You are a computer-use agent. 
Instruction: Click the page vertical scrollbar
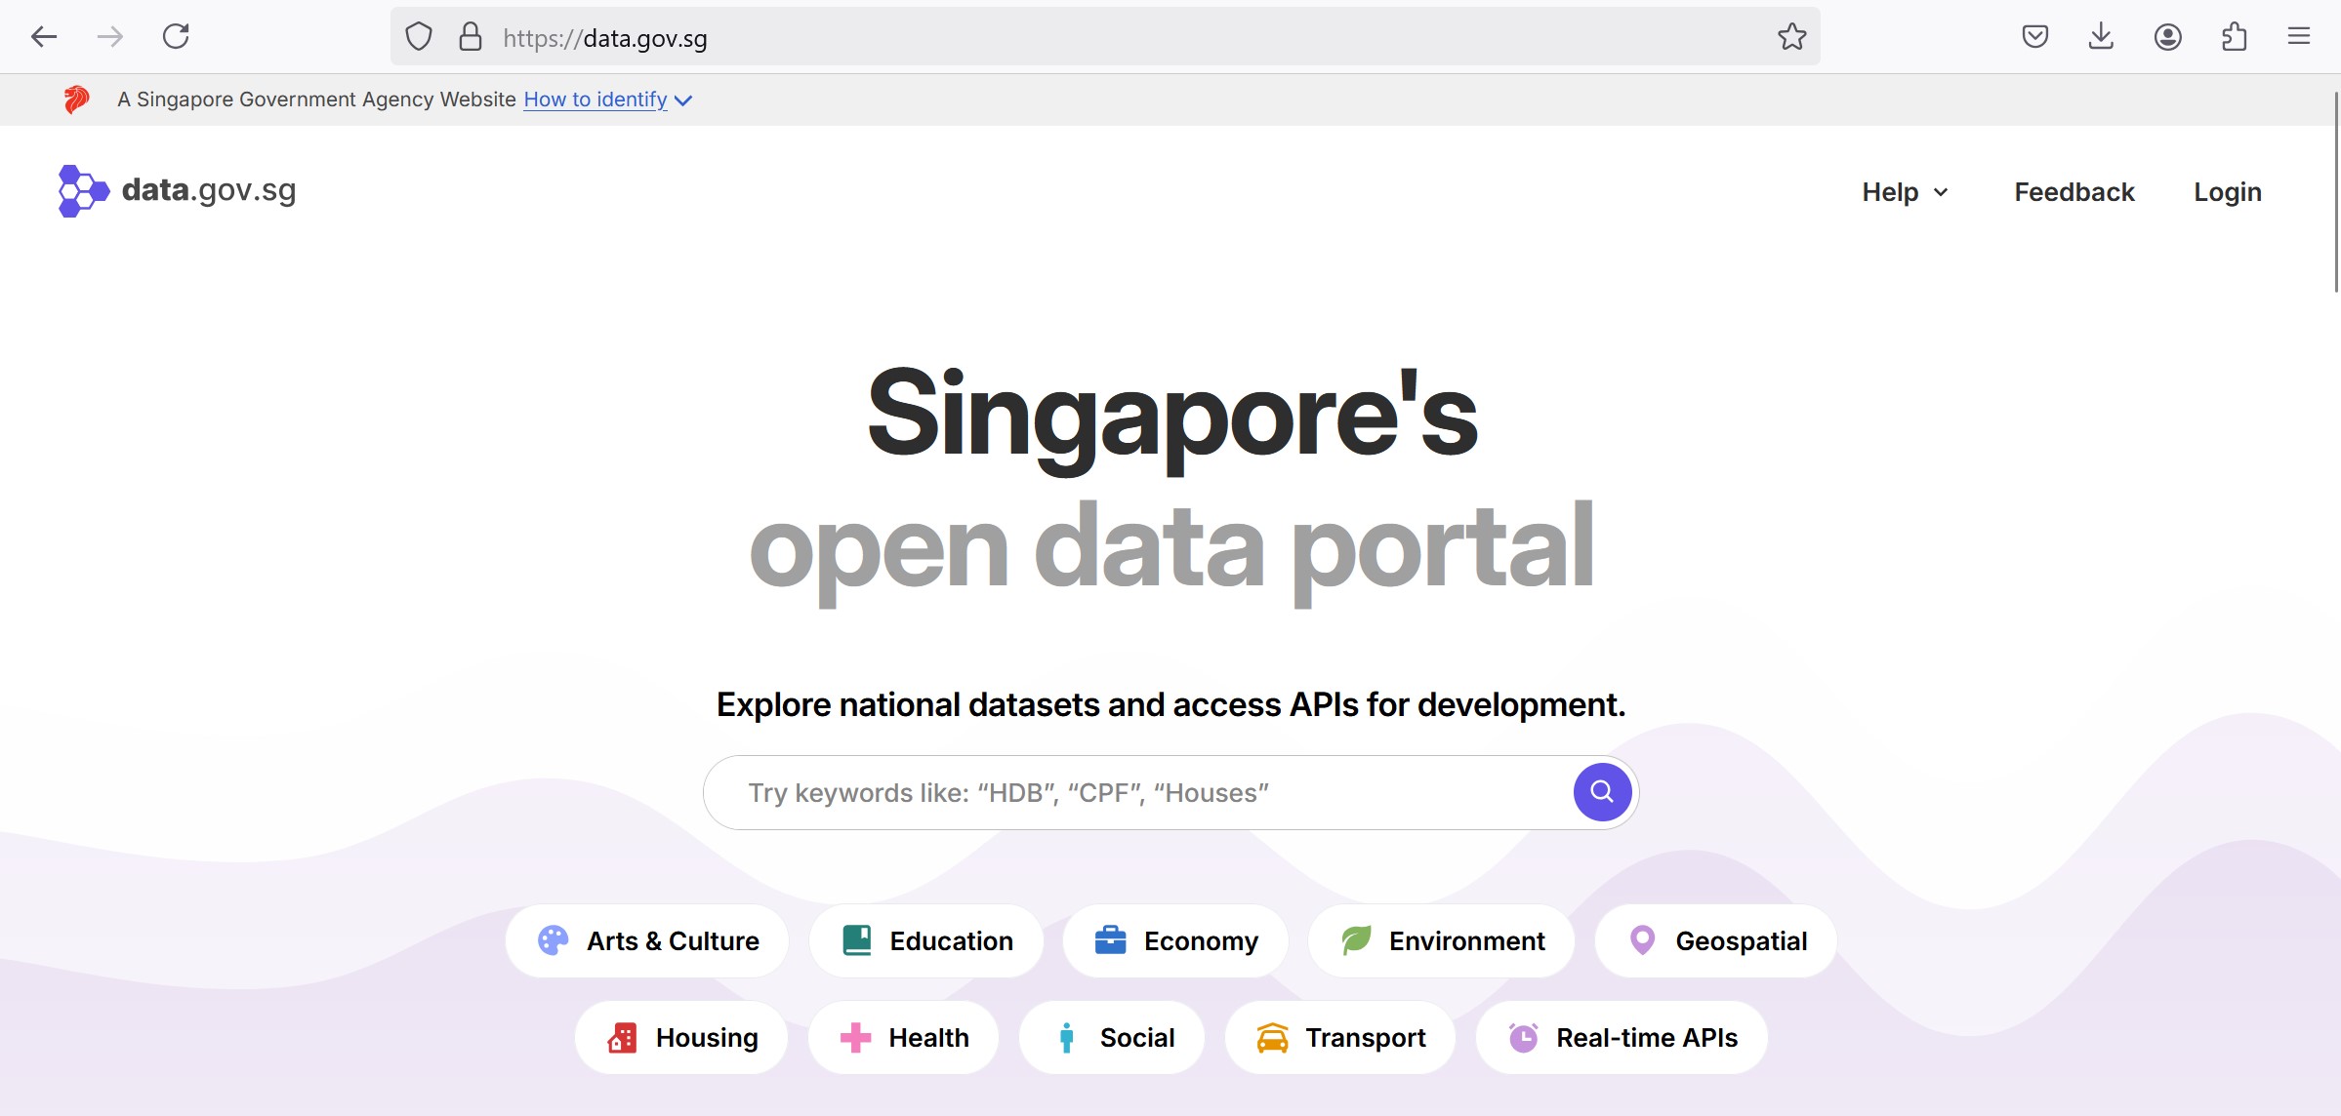point(2335,191)
